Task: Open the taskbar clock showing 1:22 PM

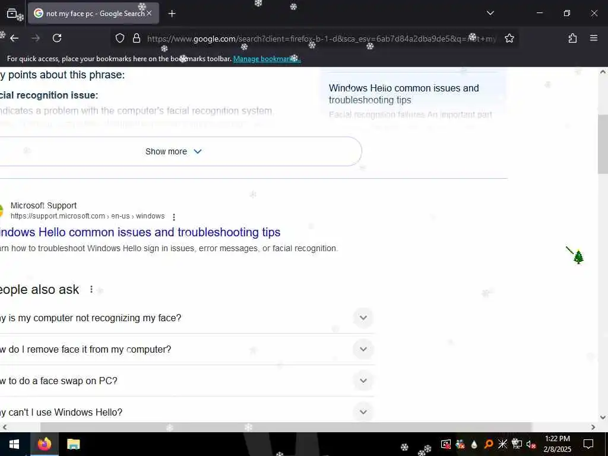Action: 557,444
